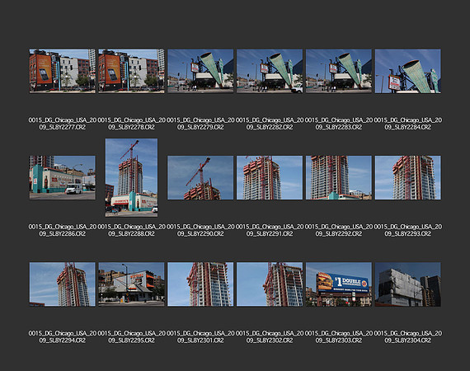Select the caption ending 5L8Y2295.CR2
Image resolution: width=470 pixels, height=371 pixels.
click(131, 337)
